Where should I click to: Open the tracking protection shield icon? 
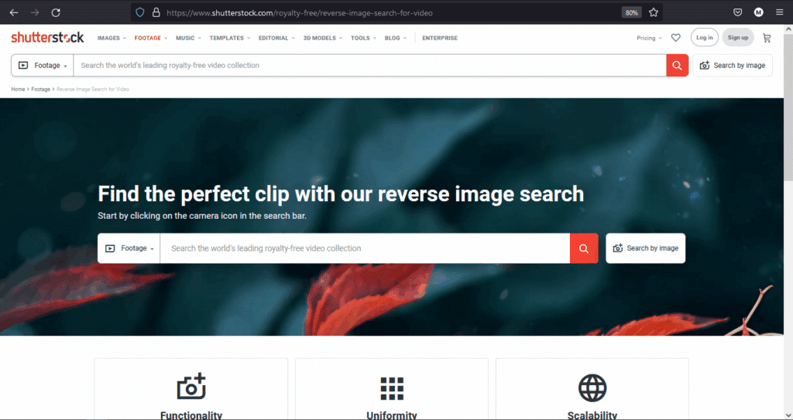(x=140, y=12)
